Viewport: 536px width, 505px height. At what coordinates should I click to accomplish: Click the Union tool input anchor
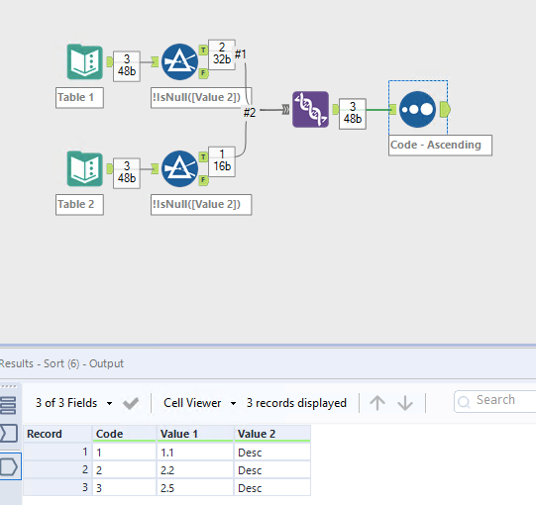coord(285,110)
